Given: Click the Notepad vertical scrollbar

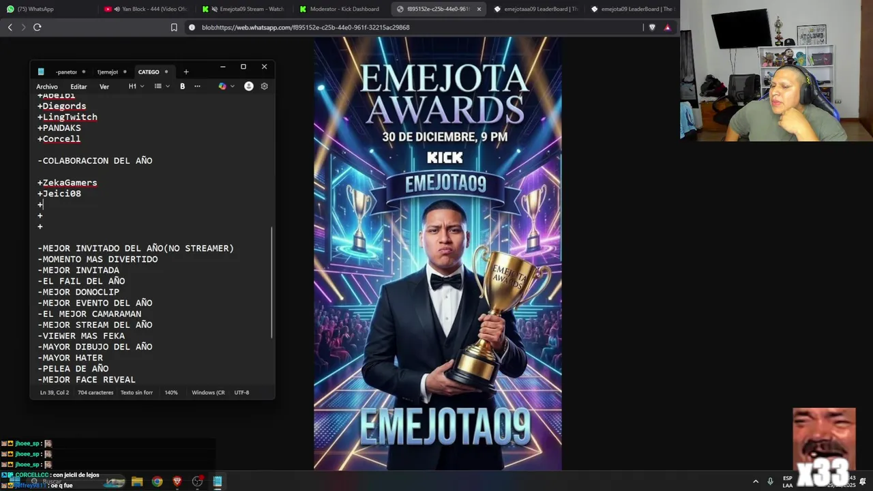Looking at the screenshot, I should point(272,282).
